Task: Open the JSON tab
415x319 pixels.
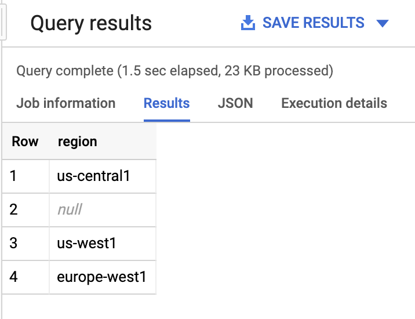Action: click(x=235, y=103)
